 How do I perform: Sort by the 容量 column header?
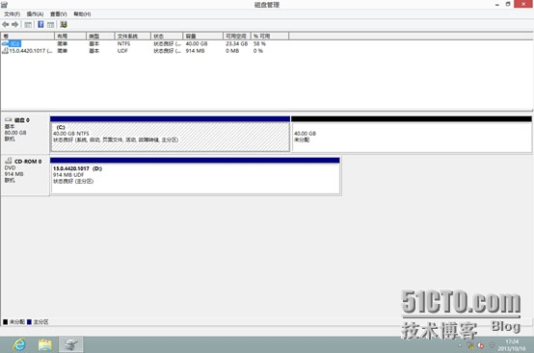coord(203,36)
